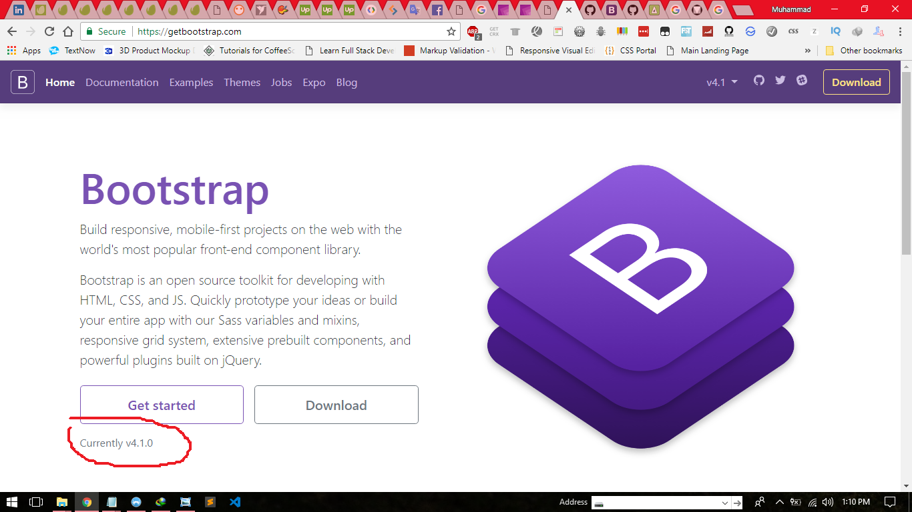The height and width of the screenshot is (512, 912).
Task: Open the Themes navigation item
Action: point(242,82)
